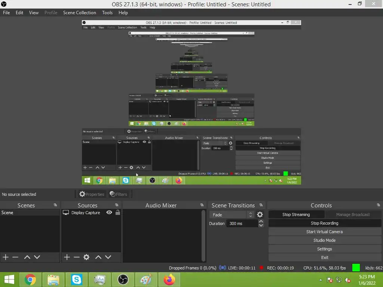Click 'REC: 00:00:19' status text
This screenshot has width=383, height=287.
pos(281,268)
